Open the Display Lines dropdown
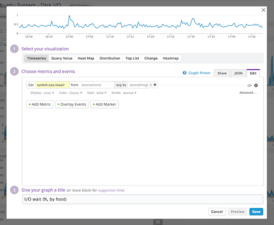The image size is (274, 225). coord(49,93)
